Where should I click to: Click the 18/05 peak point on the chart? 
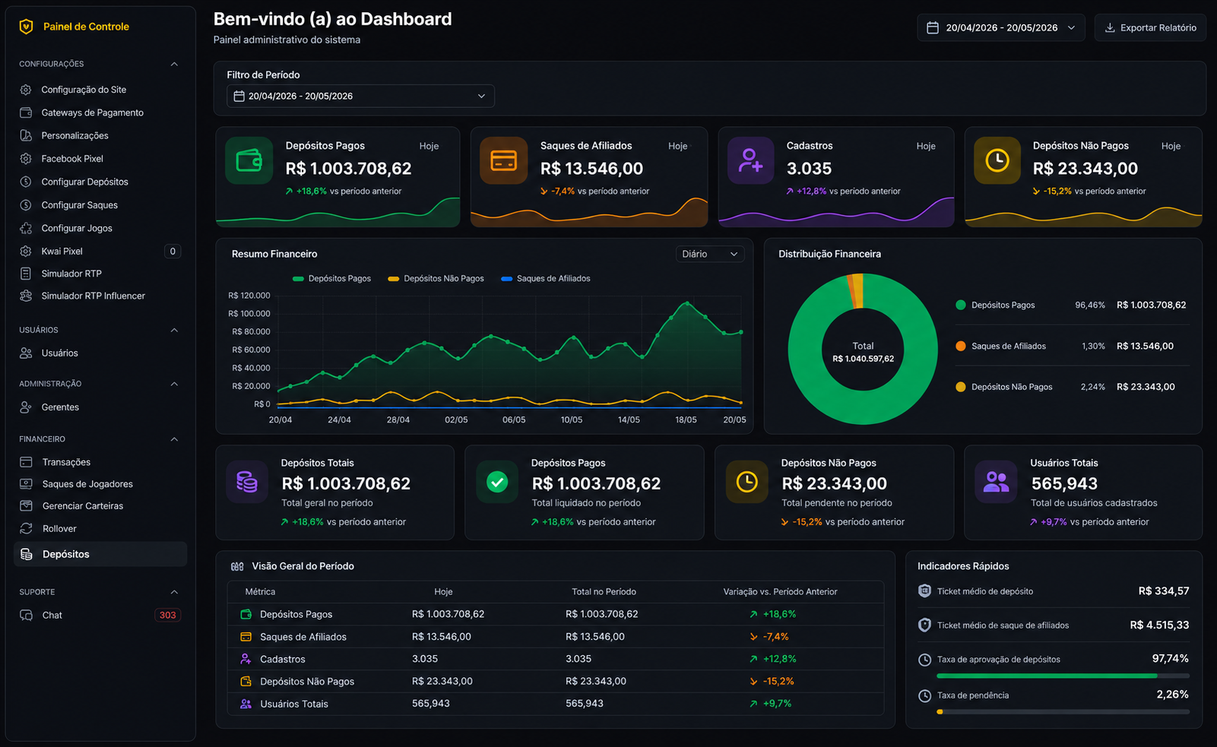687,303
